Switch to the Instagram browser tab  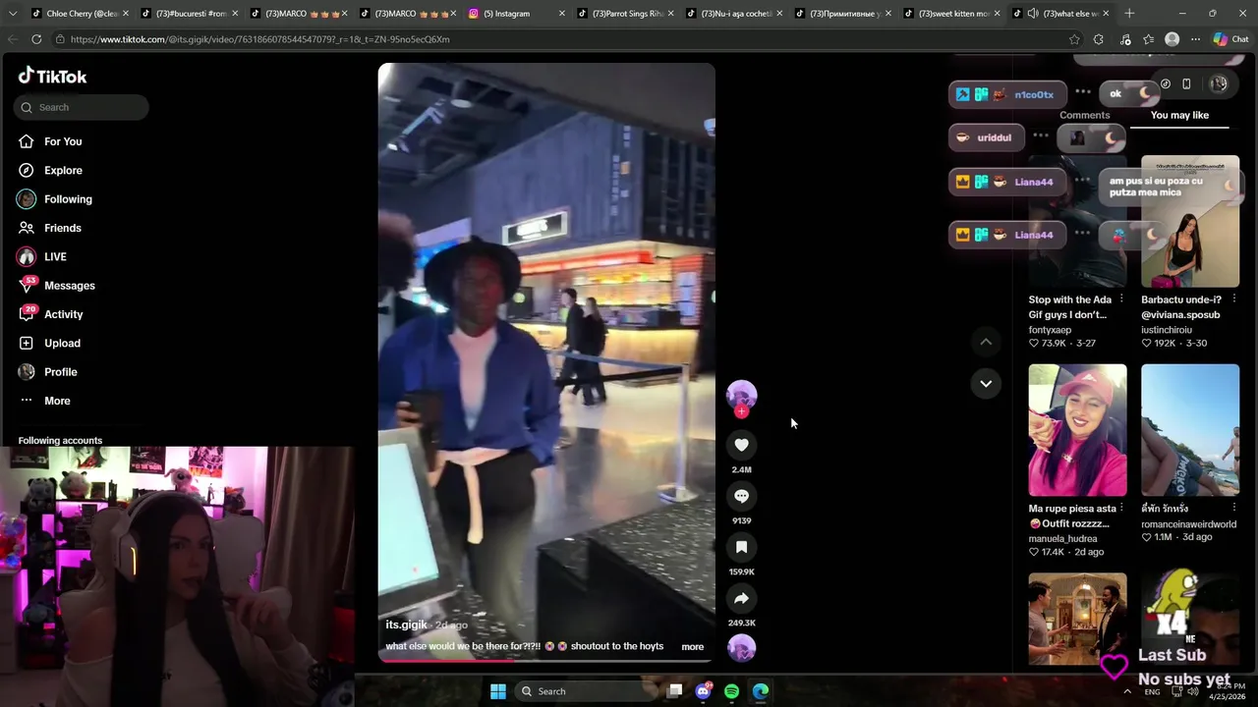(x=516, y=14)
